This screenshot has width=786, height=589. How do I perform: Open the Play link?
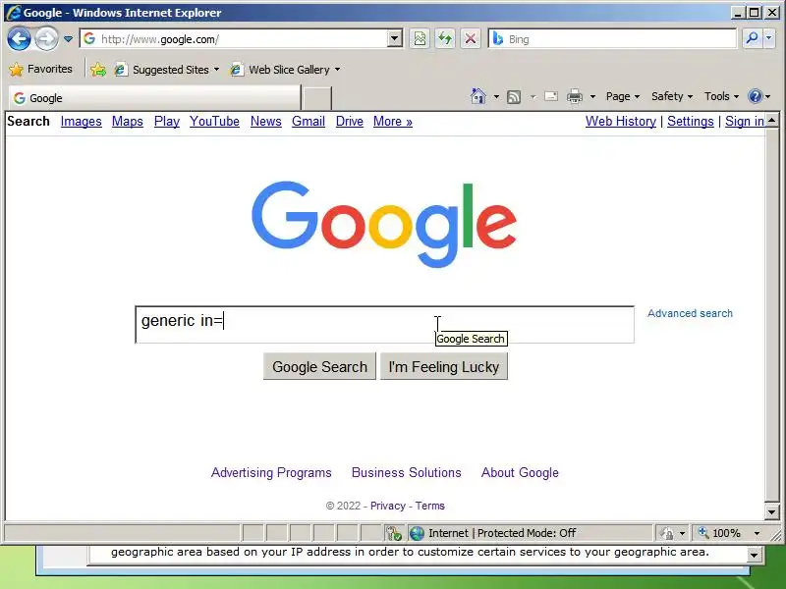coord(167,121)
